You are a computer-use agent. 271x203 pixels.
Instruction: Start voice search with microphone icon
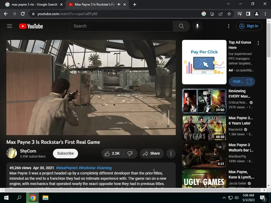point(197,26)
